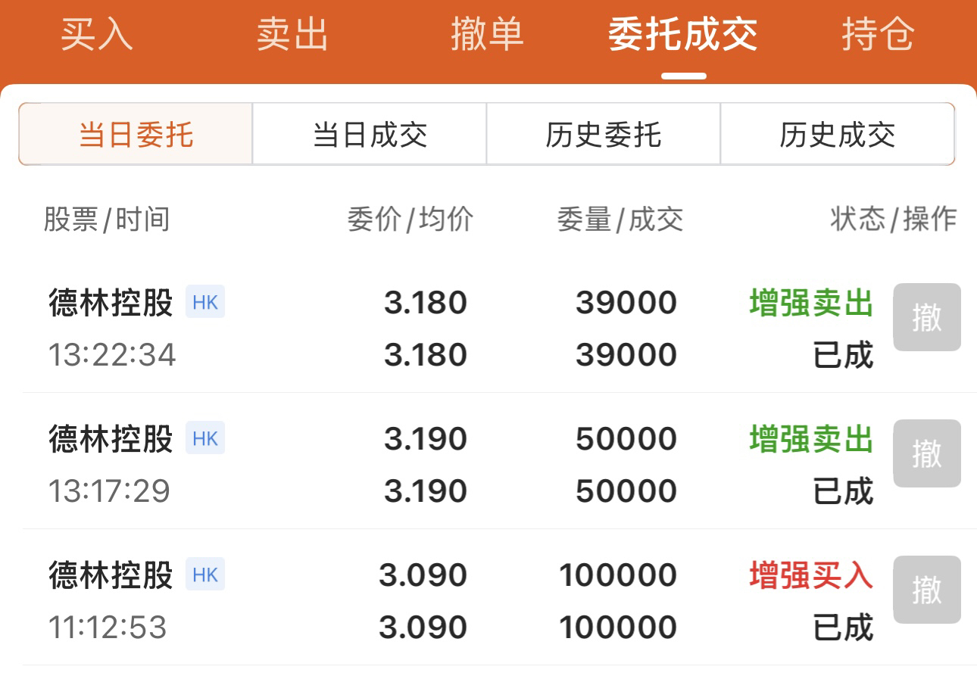Select the 当日委托 segment
This screenshot has width=977, height=679.
coord(136,134)
